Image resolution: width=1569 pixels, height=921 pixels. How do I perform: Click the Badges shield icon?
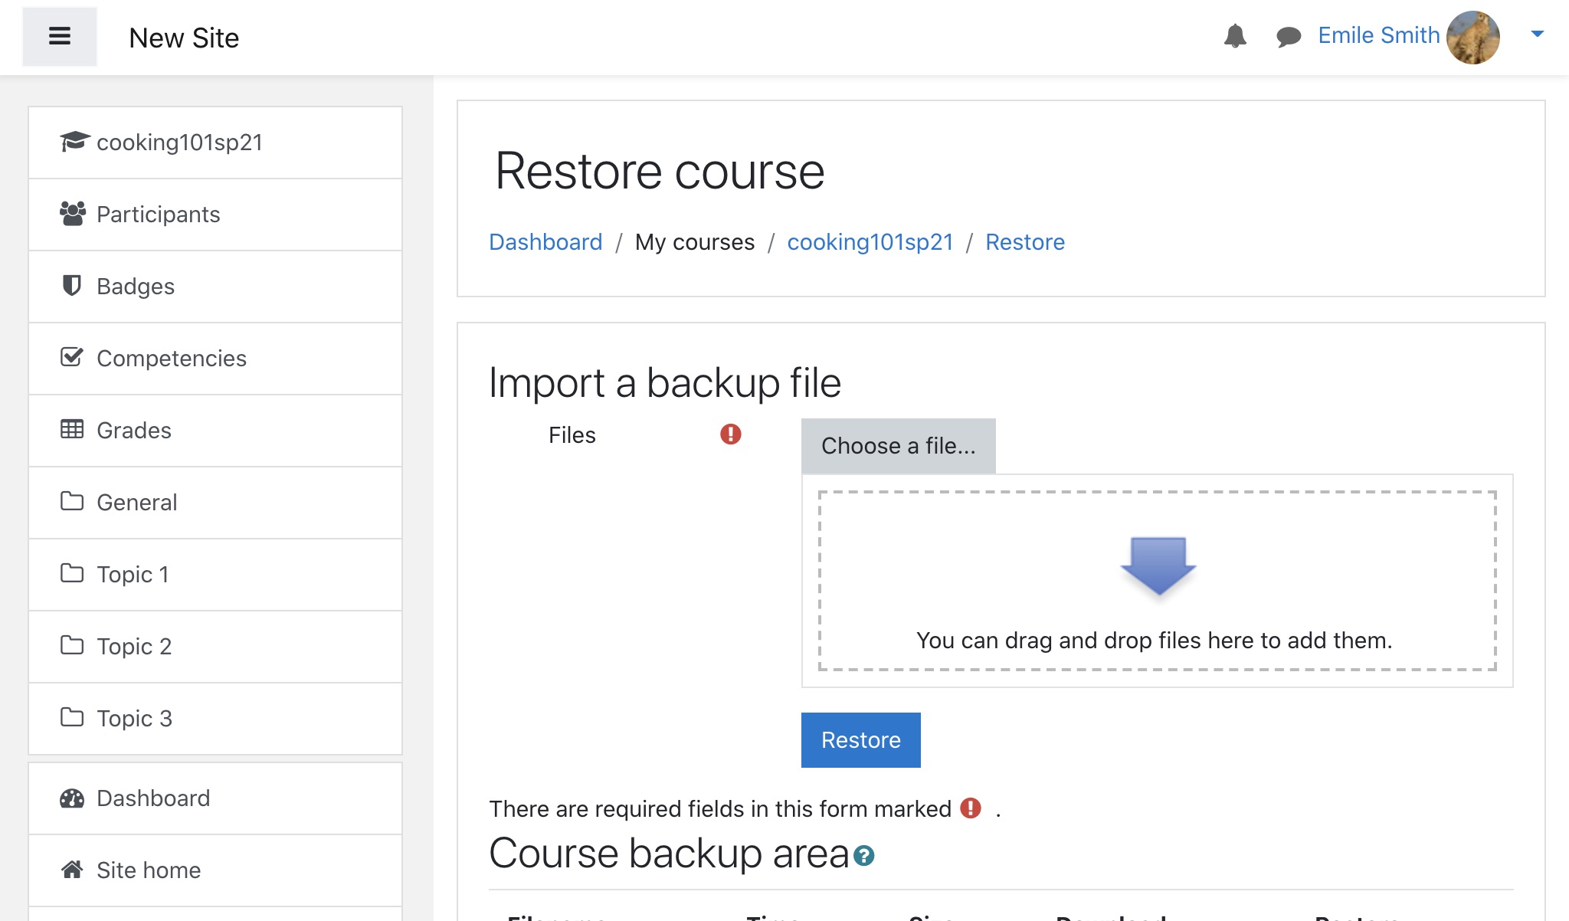coord(71,286)
